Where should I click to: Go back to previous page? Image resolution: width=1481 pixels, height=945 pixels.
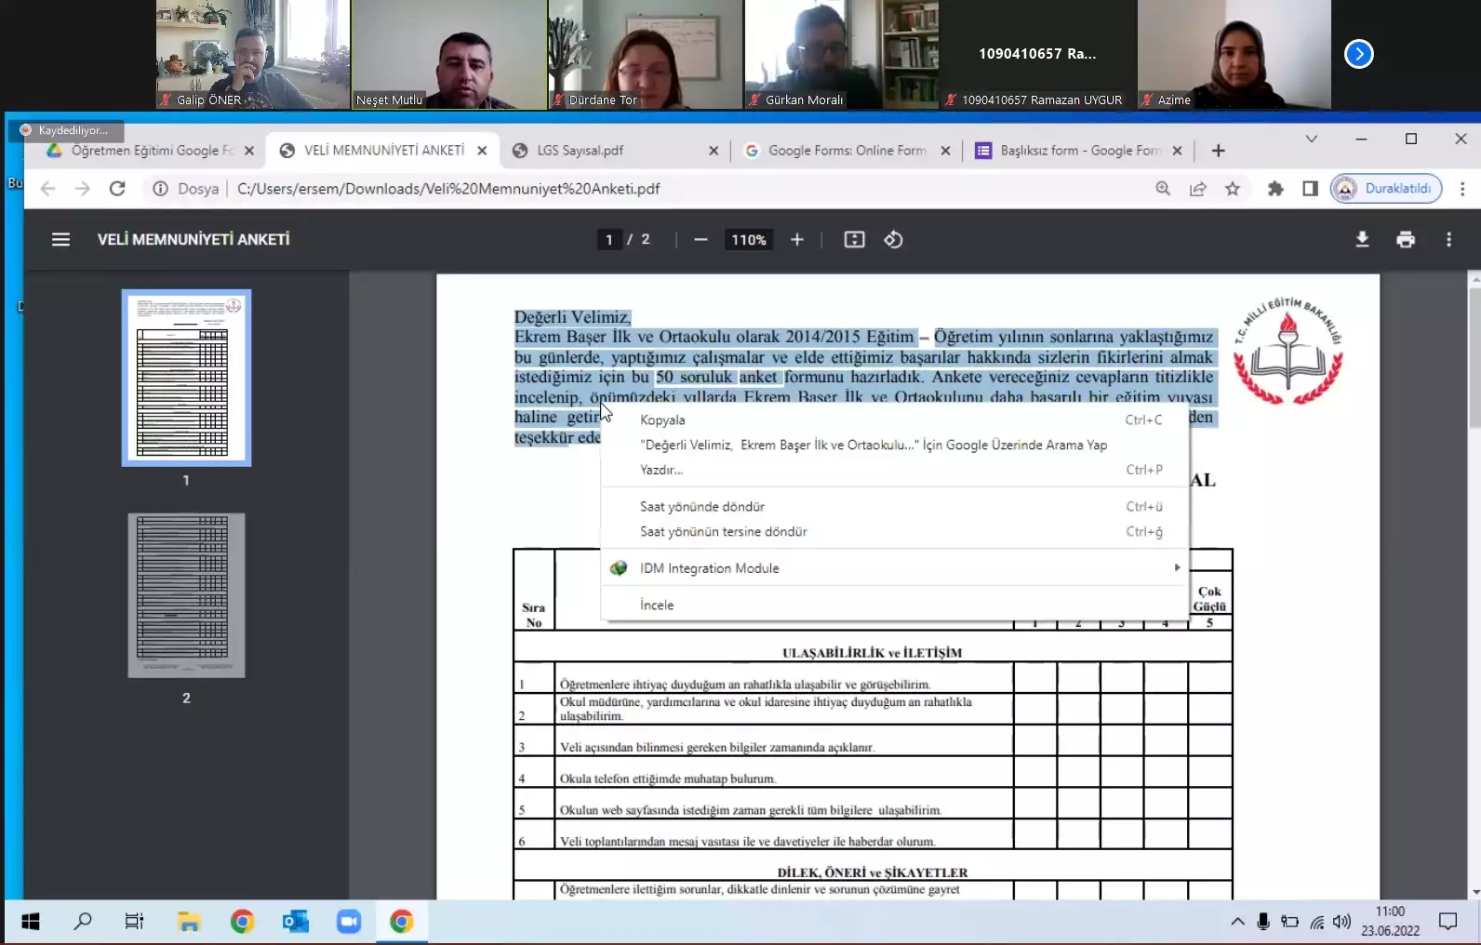(47, 189)
